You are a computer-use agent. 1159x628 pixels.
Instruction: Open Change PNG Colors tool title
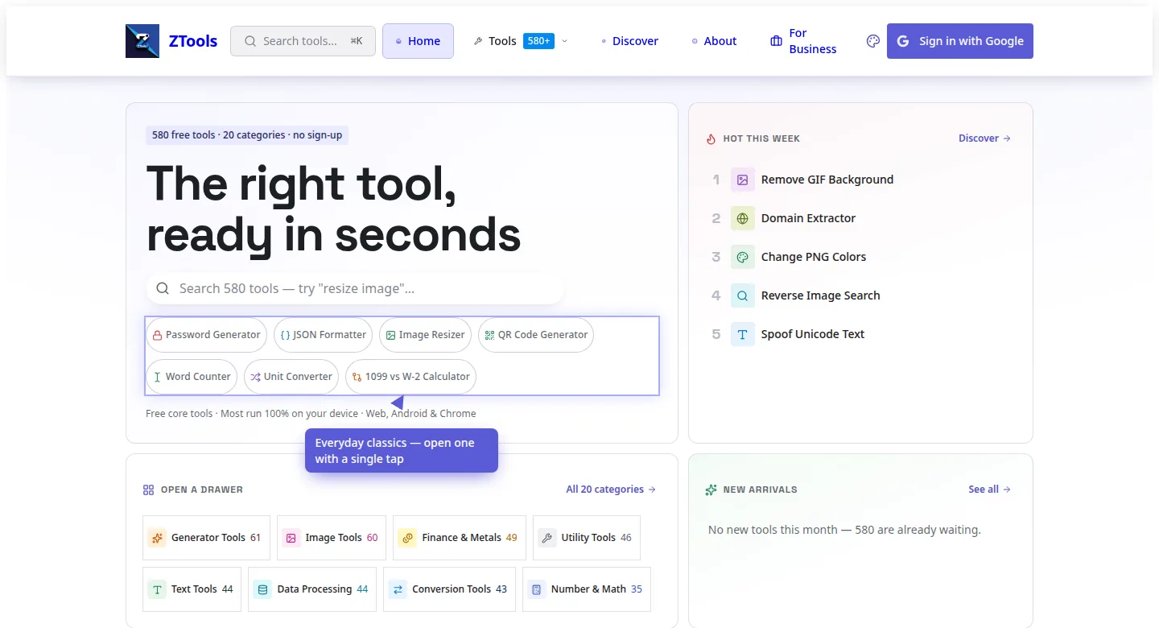pos(814,257)
